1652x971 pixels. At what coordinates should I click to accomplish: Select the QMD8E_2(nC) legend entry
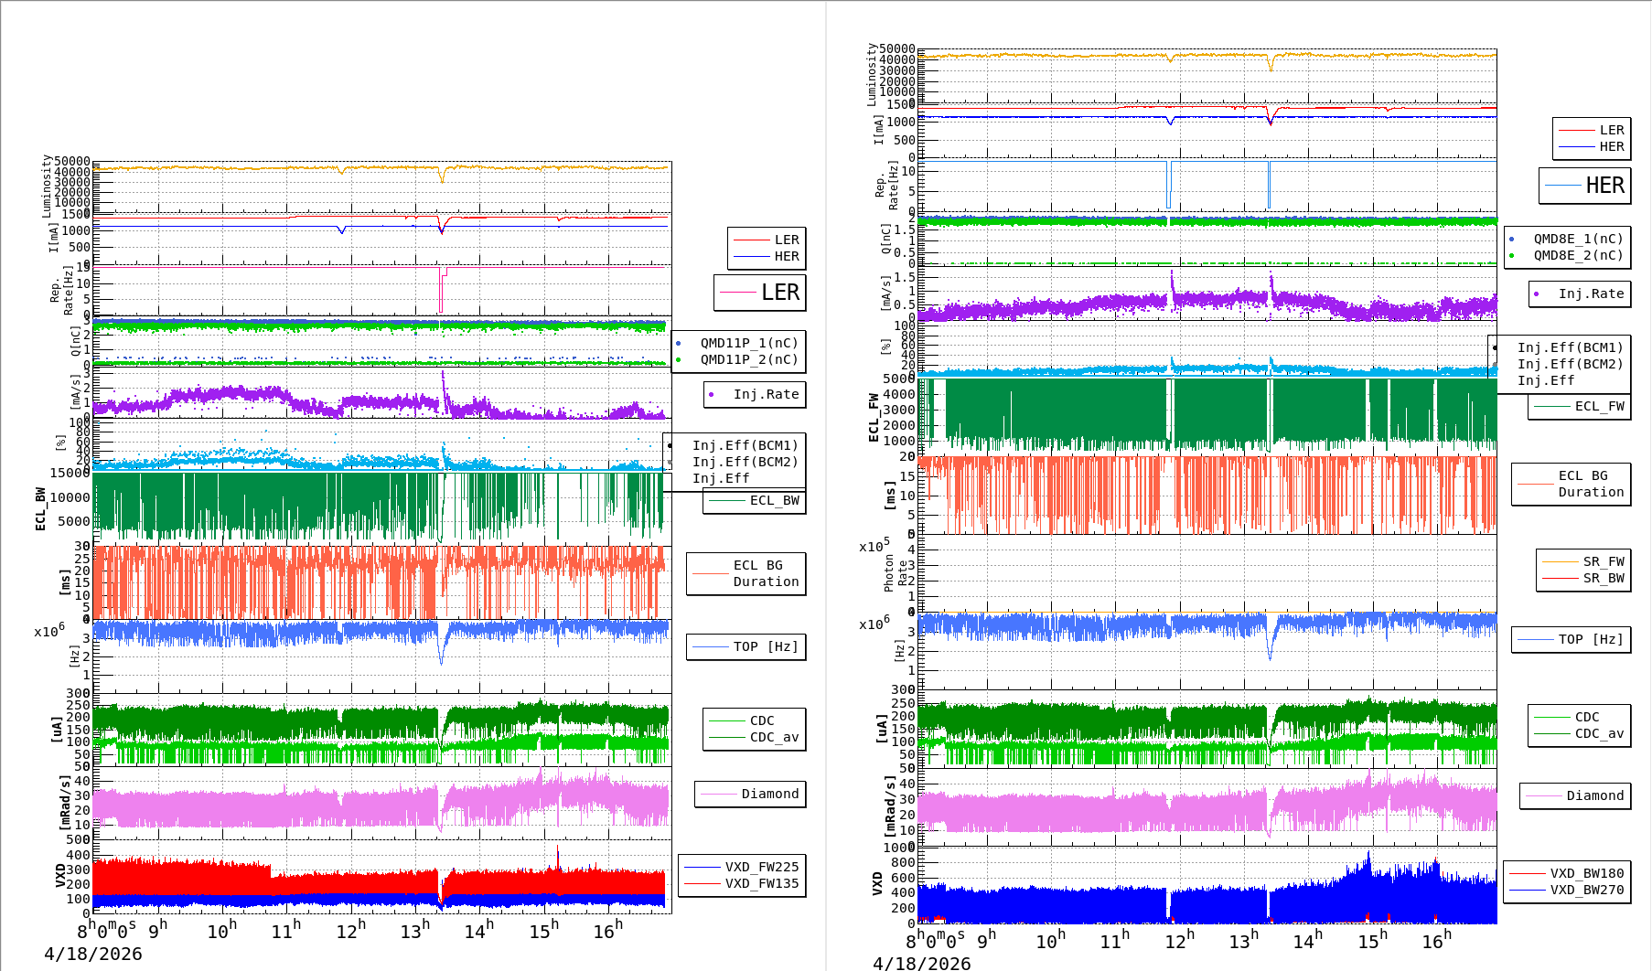tap(1577, 255)
